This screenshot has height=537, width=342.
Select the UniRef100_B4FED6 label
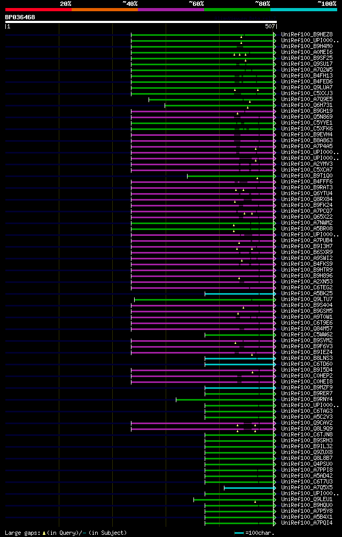point(307,82)
